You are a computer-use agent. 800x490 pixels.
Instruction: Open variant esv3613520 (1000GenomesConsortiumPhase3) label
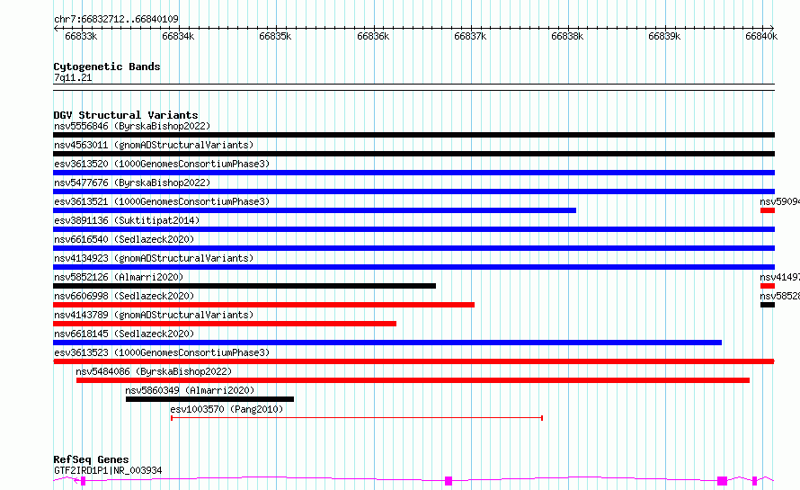[162, 164]
